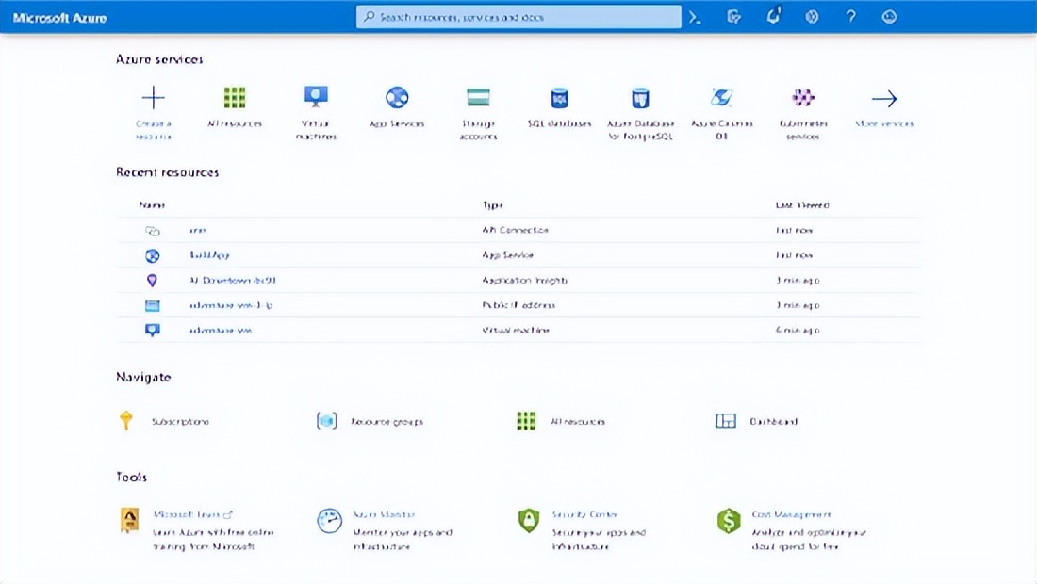
Task: Open Cloud Shell from the top bar
Action: (x=695, y=17)
